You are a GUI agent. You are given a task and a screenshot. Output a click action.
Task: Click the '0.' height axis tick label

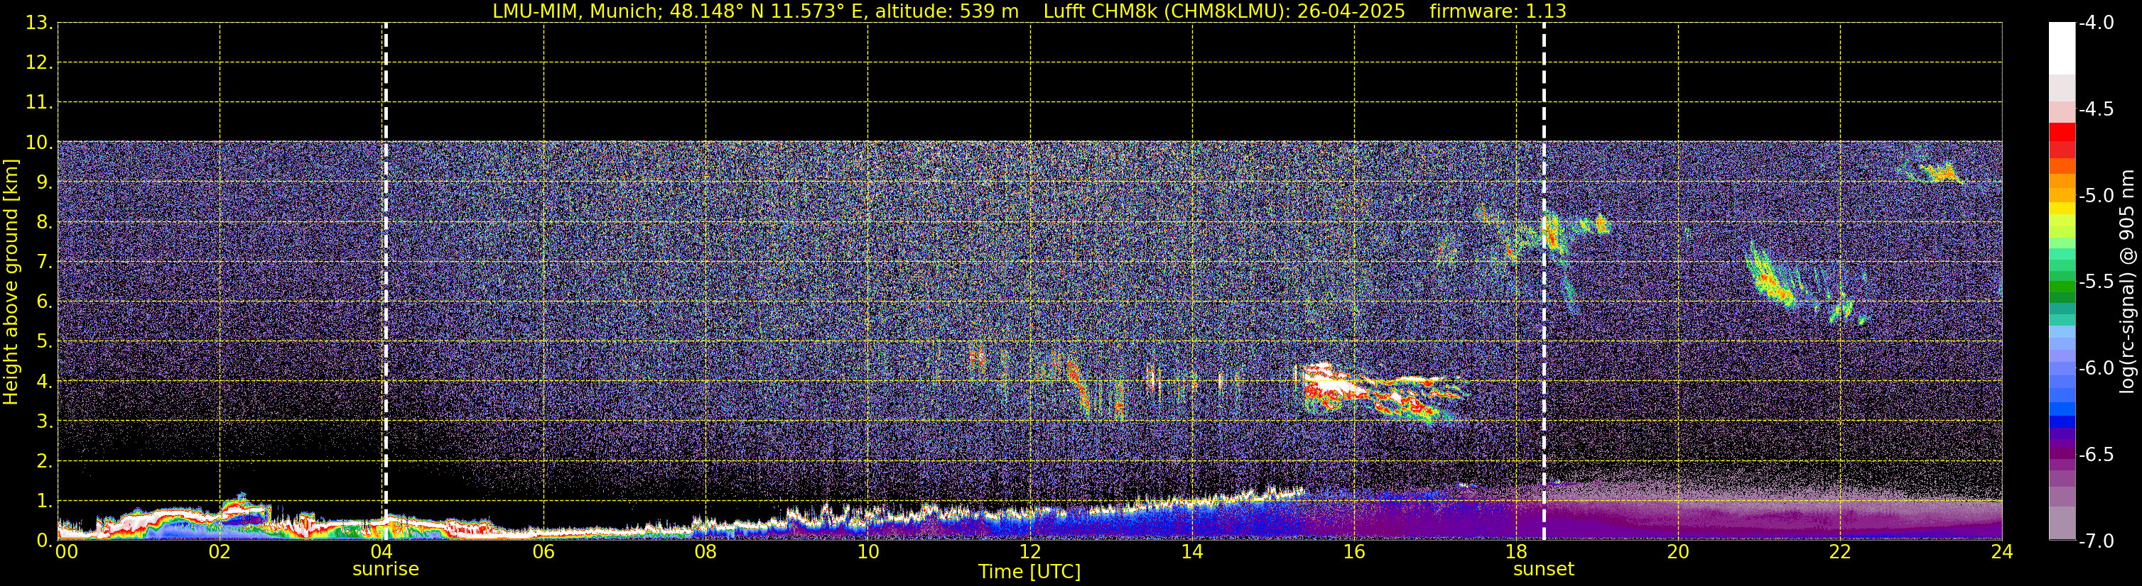coord(44,541)
